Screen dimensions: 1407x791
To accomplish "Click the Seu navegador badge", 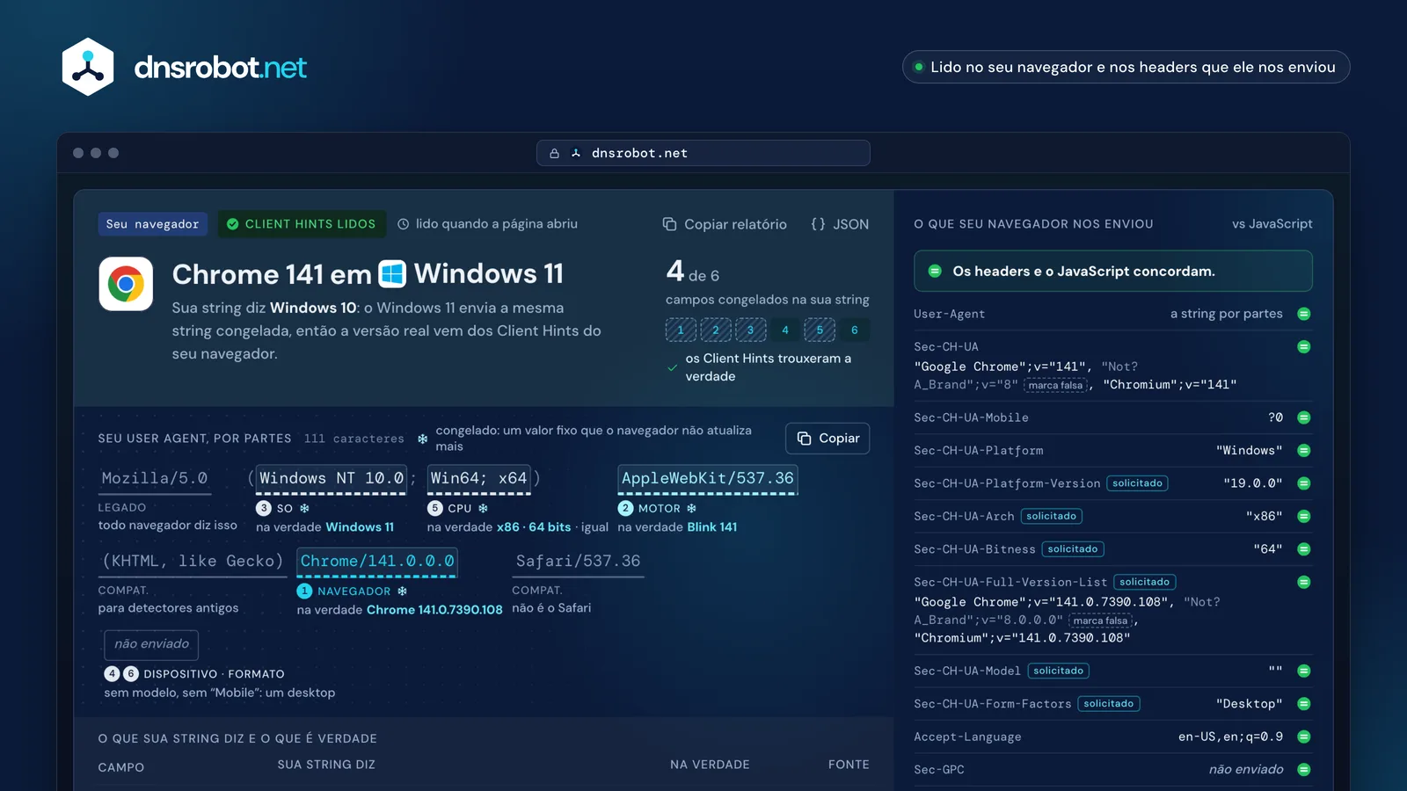I will (153, 224).
